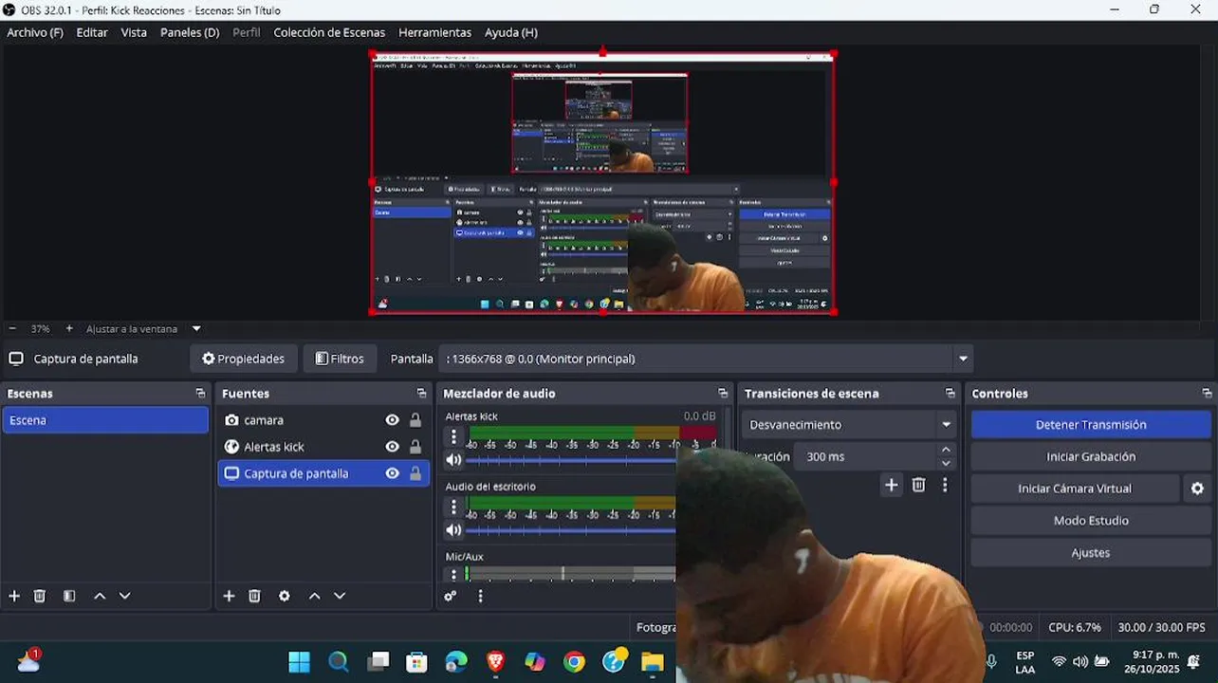Zoom in preview with plus icon
This screenshot has width=1218, height=683.
click(x=69, y=328)
